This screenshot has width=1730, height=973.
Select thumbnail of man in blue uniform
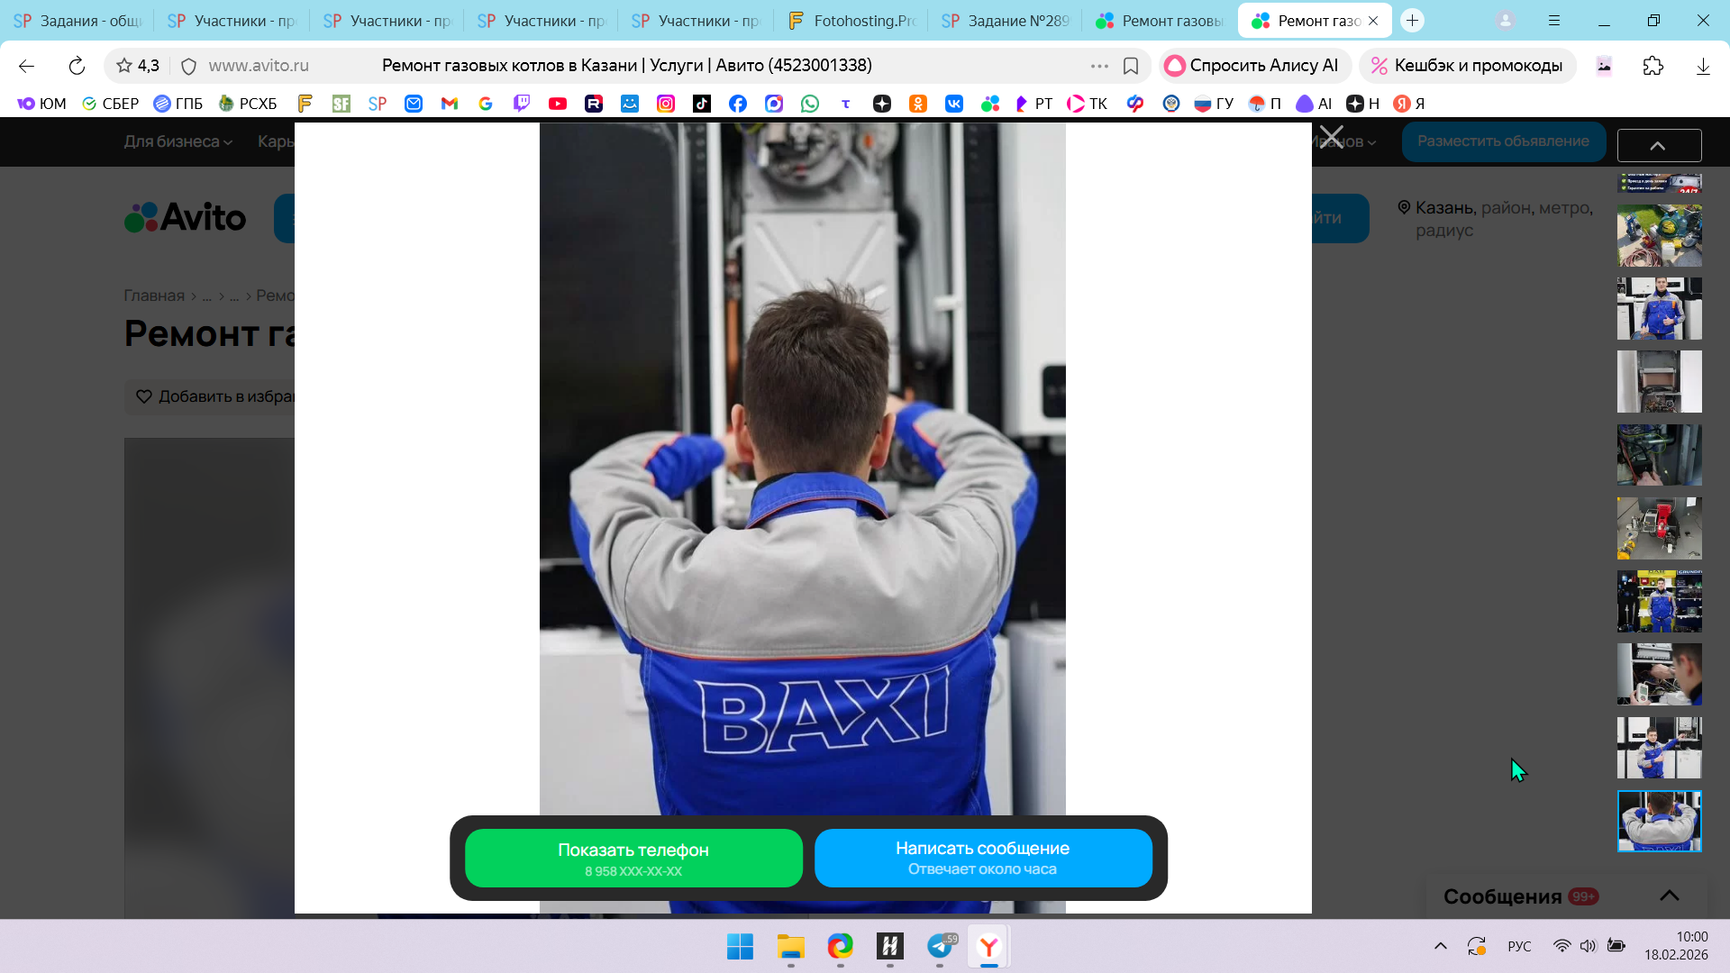click(x=1659, y=308)
